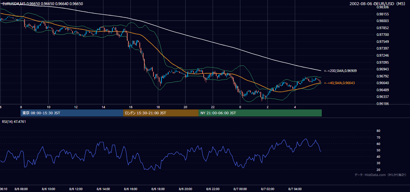Click the 40 SMA 0.96643 label
This screenshot has width=410, height=192.
(x=339, y=83)
